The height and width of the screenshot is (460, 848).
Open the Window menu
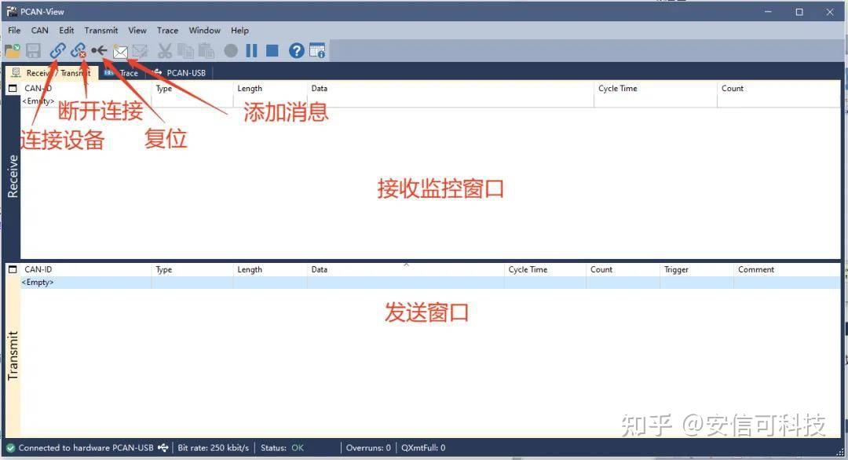click(x=204, y=31)
